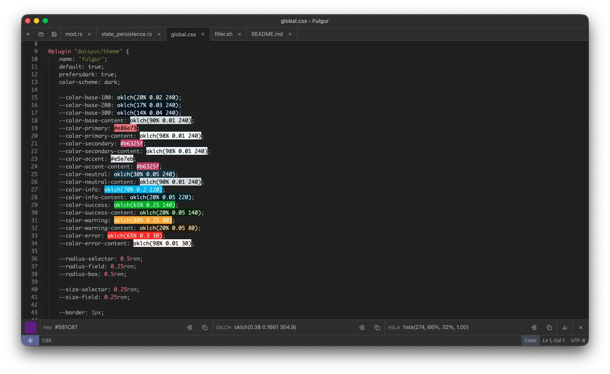This screenshot has width=610, height=374.
Task: Close the mod.rs tab
Action: tap(90, 34)
